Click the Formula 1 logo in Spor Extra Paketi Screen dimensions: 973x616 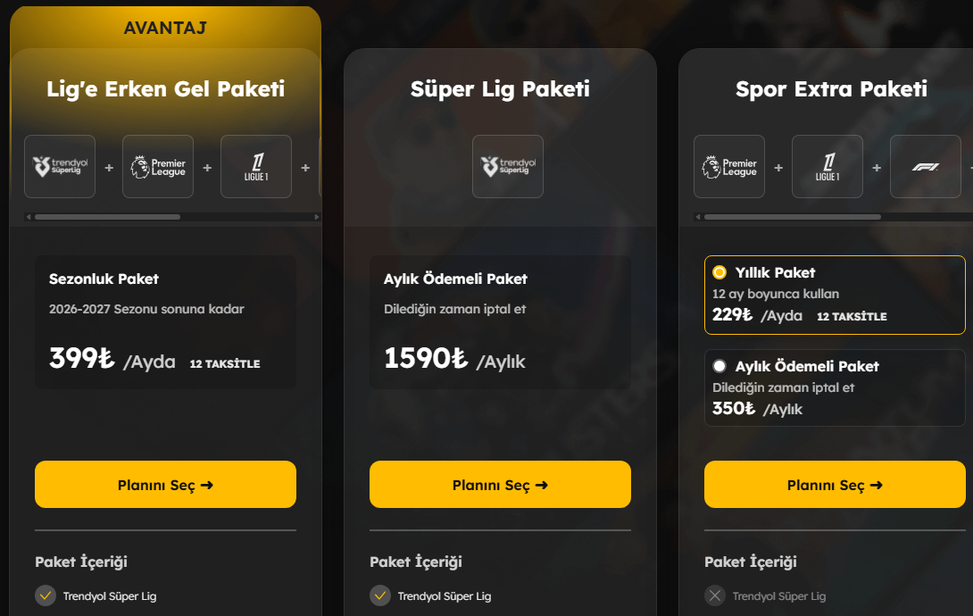(925, 166)
